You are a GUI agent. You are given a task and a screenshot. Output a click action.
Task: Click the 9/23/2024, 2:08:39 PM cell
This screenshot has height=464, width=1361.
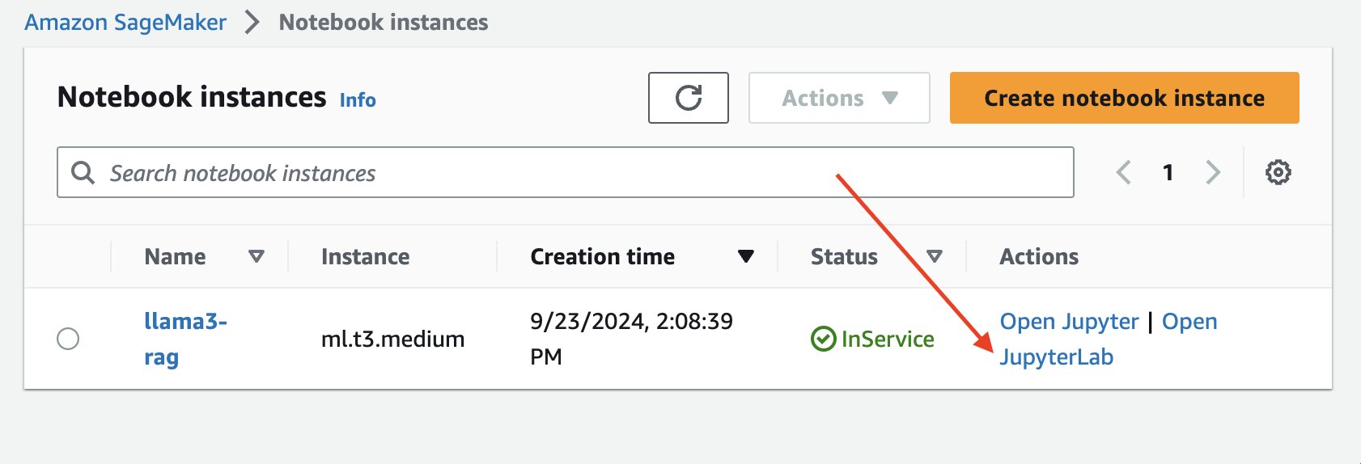tap(631, 339)
